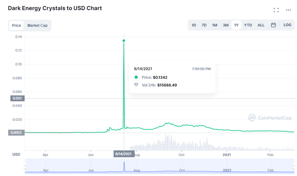Image resolution: width=297 pixels, height=176 pixels.
Task: Select the 1D time range
Action: (194, 25)
